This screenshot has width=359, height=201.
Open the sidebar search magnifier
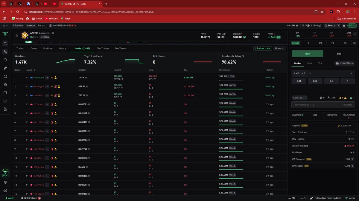click(x=5, y=44)
